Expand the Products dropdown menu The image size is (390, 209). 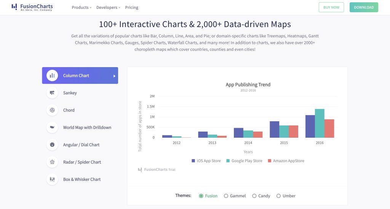[82, 8]
